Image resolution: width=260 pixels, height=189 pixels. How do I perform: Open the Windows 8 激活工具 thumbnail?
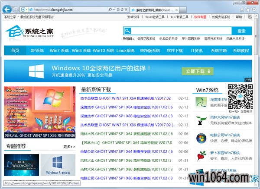click(58, 165)
